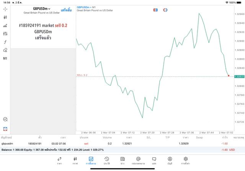Tap เสร็จสิ้น to finish the order
The width and height of the screenshot is (245, 171).
coord(66,10)
